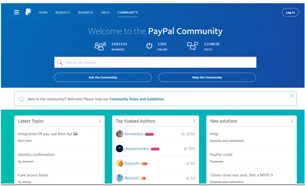
Task: Click image attachment icon beside Rest Api topic
Action: point(75,134)
